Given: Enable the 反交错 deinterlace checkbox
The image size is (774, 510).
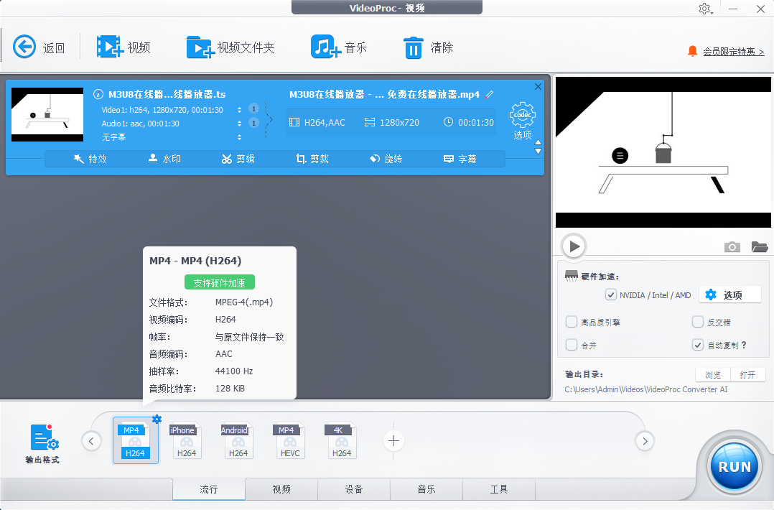Looking at the screenshot, I should 697,322.
